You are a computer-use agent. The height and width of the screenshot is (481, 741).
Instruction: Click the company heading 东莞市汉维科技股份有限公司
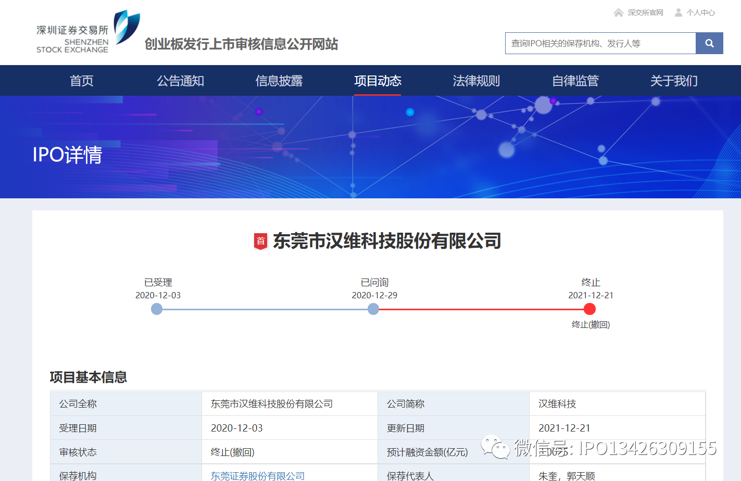click(x=387, y=241)
